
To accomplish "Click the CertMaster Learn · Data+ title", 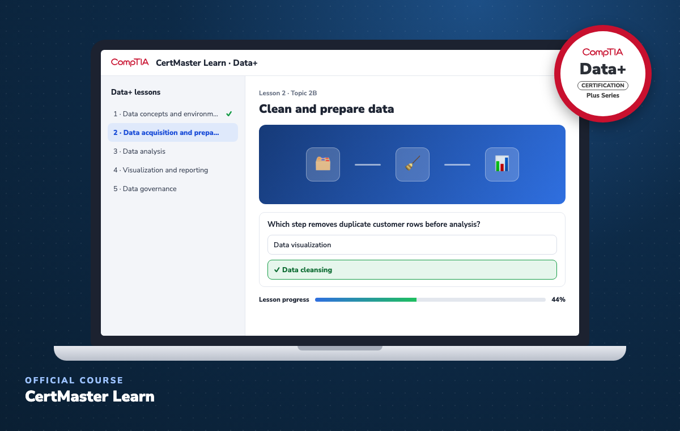I will 207,63.
